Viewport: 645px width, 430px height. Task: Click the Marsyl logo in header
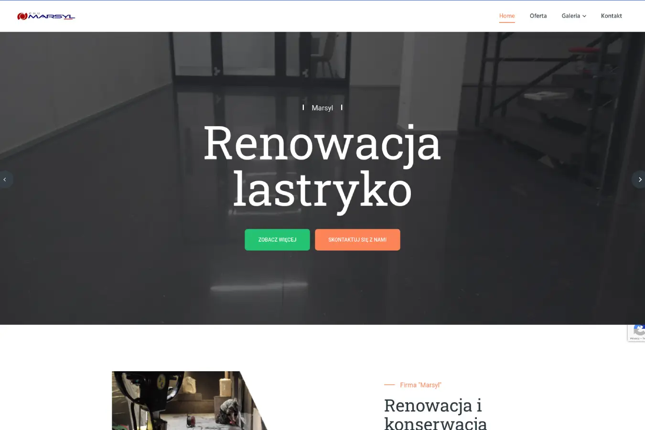(x=46, y=16)
